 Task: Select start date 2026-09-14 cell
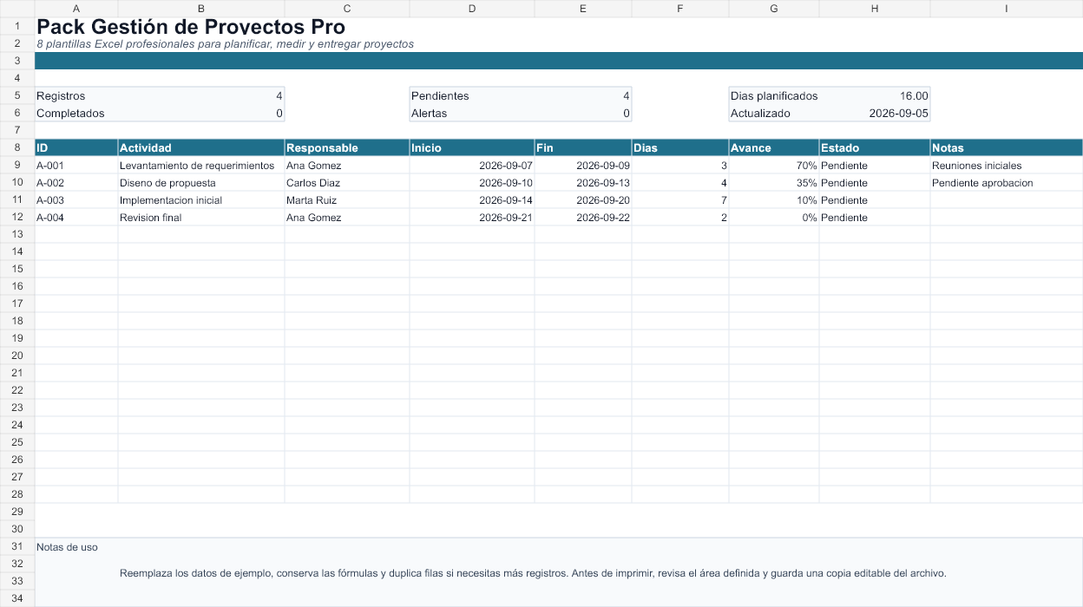pyautogui.click(x=472, y=199)
